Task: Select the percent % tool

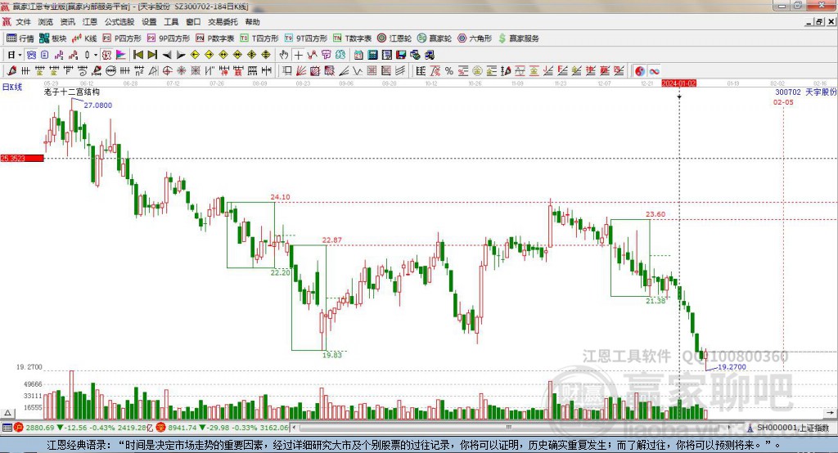Action: (449, 70)
